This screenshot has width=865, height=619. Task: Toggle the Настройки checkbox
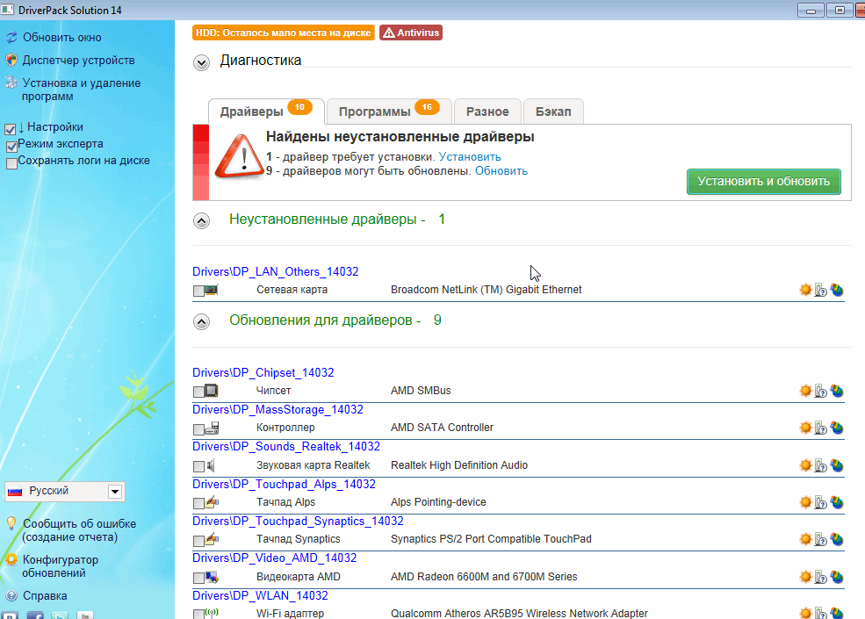pyautogui.click(x=10, y=130)
